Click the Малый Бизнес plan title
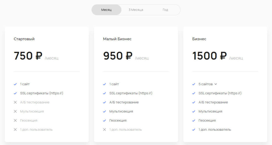This screenshot has height=145, width=272. coord(117,39)
